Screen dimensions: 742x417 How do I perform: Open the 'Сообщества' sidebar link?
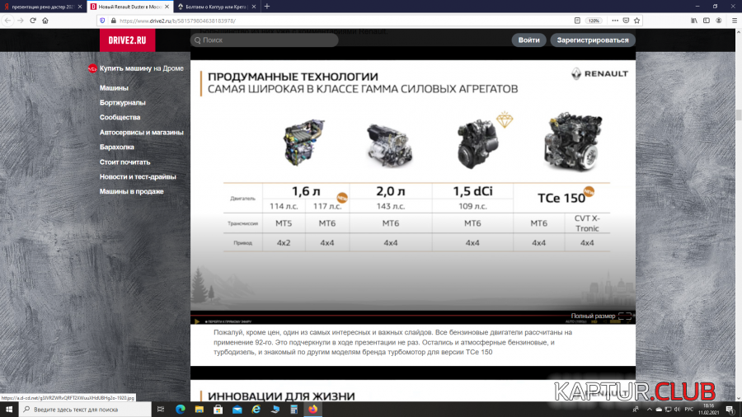120,117
